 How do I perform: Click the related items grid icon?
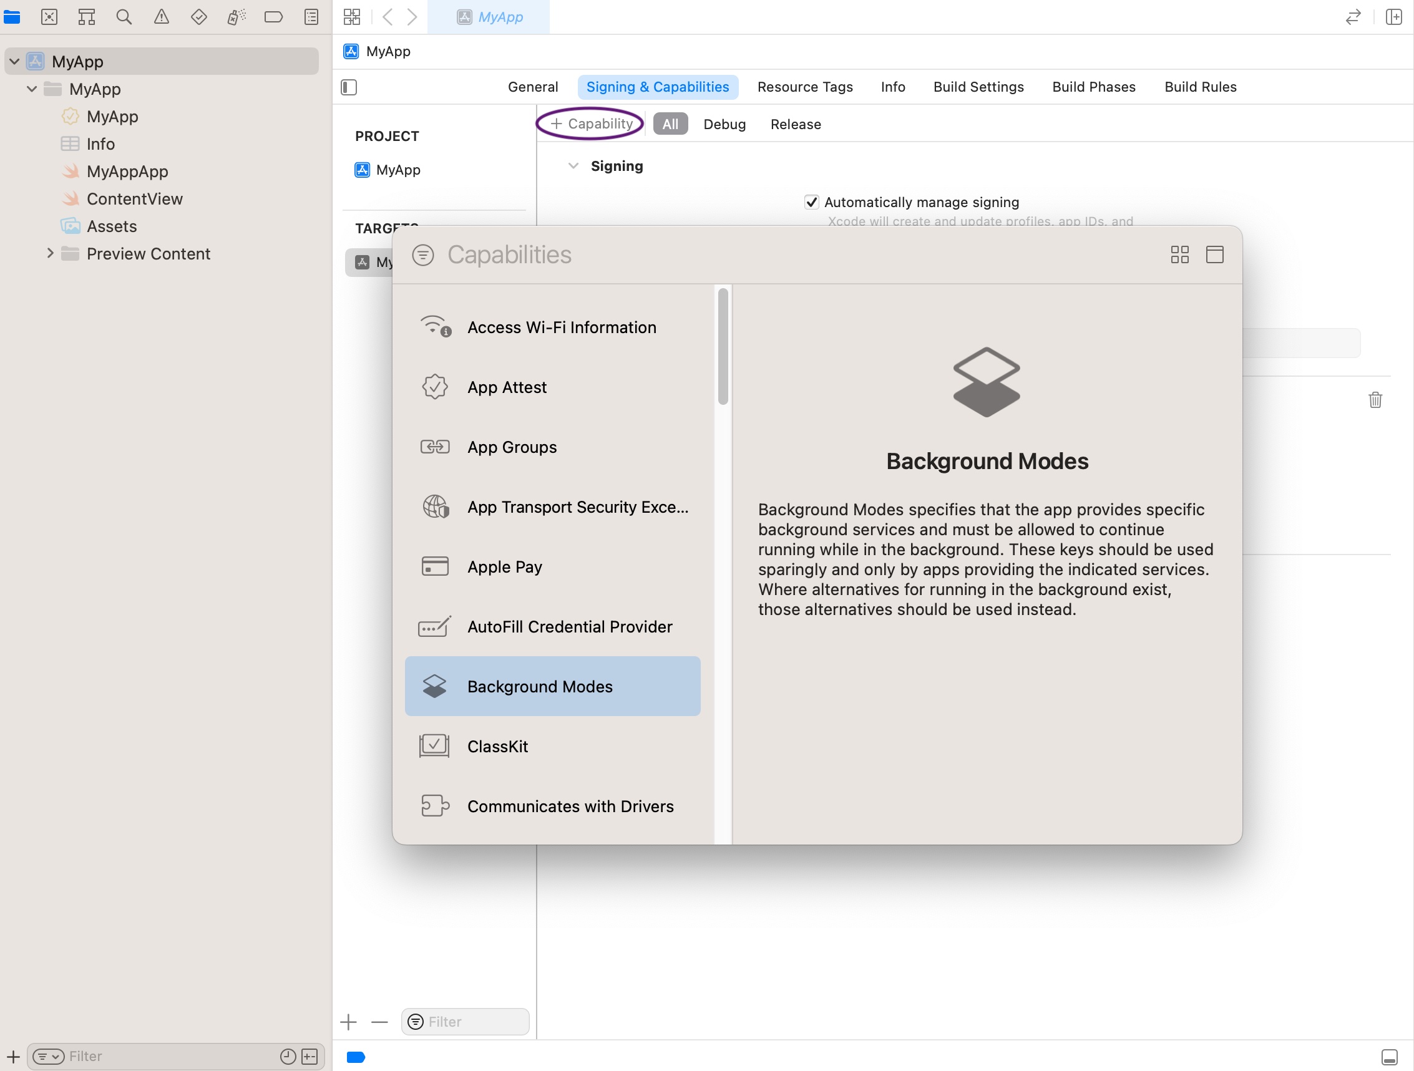pyautogui.click(x=351, y=17)
